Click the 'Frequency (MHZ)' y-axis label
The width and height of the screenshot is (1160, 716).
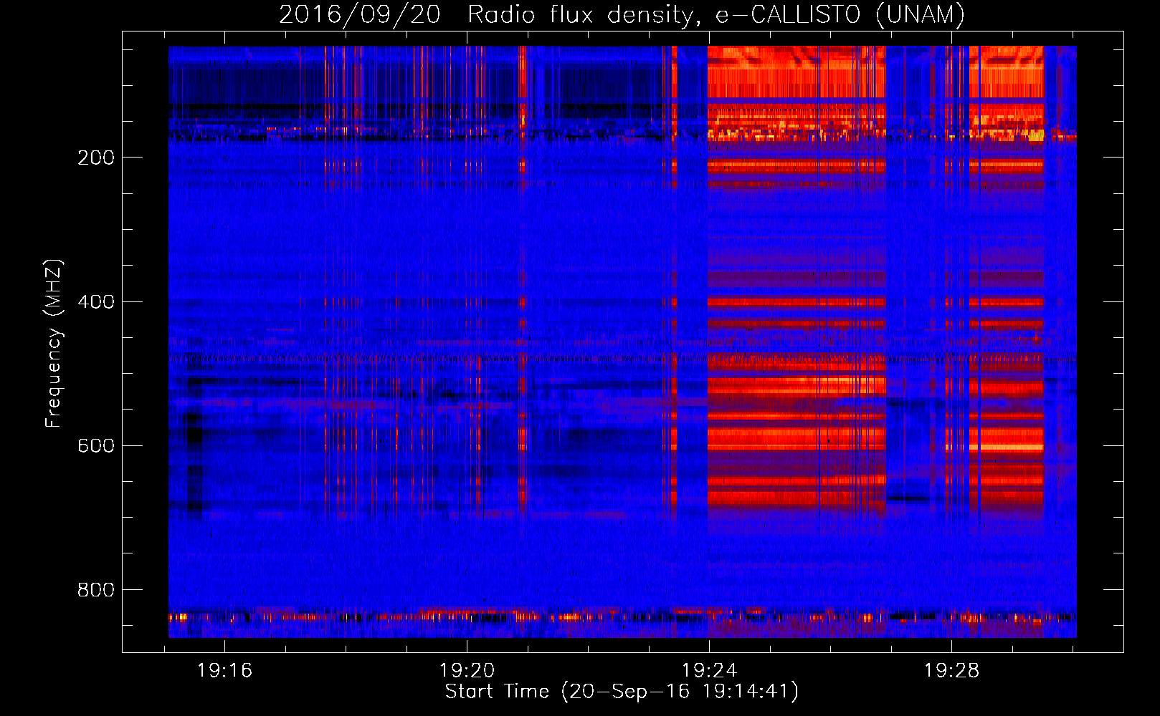point(54,344)
